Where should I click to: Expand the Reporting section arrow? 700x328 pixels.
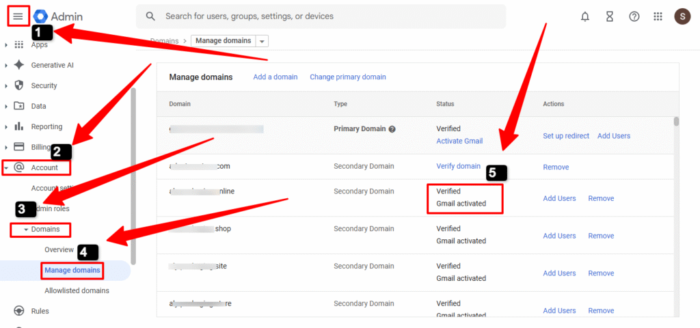[6, 127]
